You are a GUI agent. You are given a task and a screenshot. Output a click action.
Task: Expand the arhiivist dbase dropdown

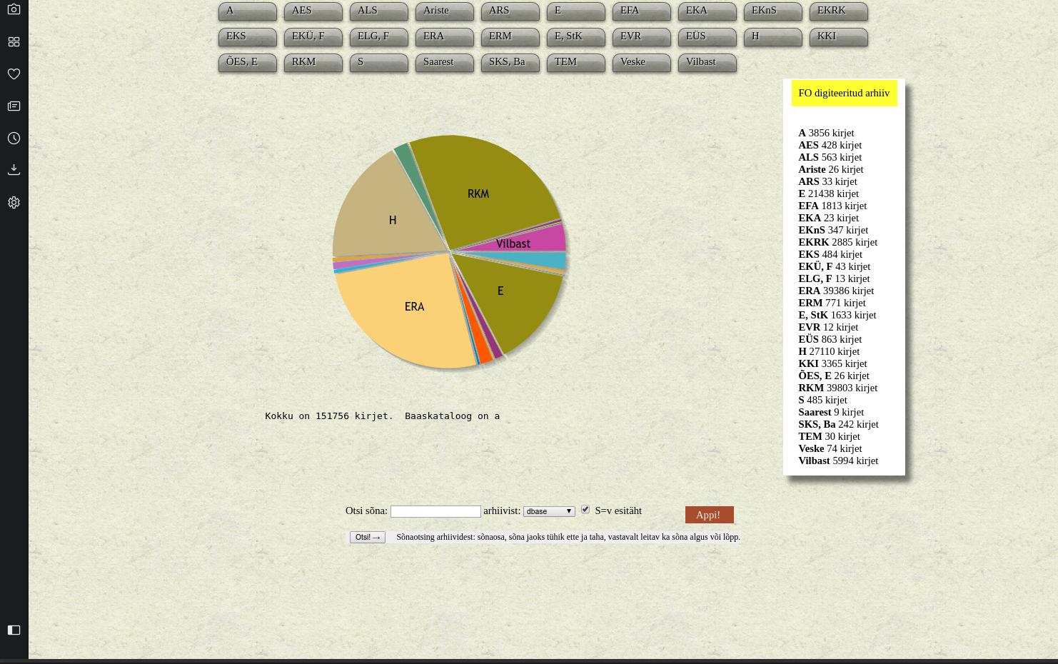[549, 511]
